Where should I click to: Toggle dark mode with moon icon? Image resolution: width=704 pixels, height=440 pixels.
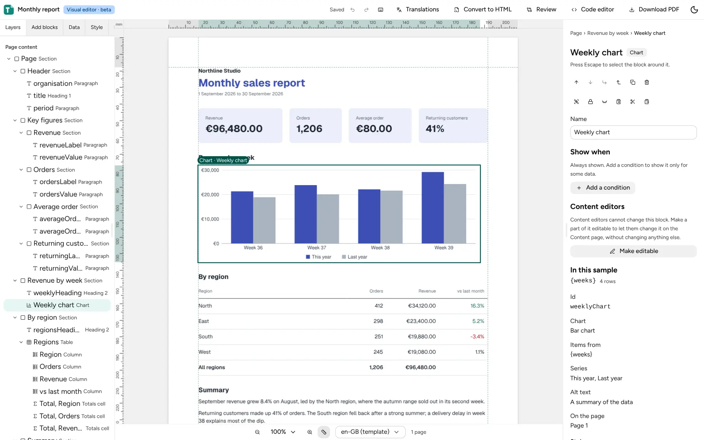[x=694, y=10]
